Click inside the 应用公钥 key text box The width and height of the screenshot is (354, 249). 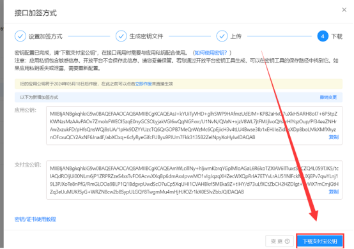[194, 125]
